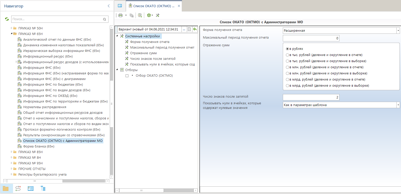Expand the ПРИКАЗ № 50Н folder

11,28
